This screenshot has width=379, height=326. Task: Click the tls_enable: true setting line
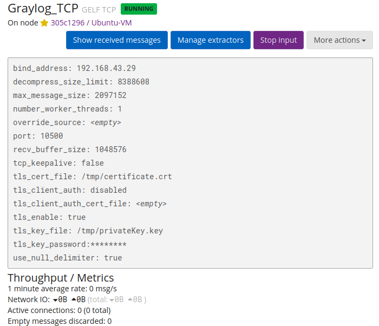pos(49,217)
